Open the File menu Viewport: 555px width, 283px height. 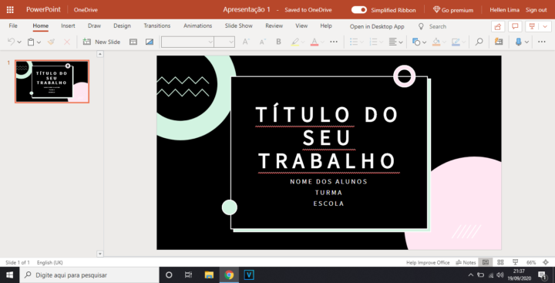point(13,26)
